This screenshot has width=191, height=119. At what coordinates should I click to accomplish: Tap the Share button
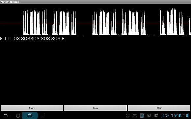pyautogui.click(x=32, y=108)
